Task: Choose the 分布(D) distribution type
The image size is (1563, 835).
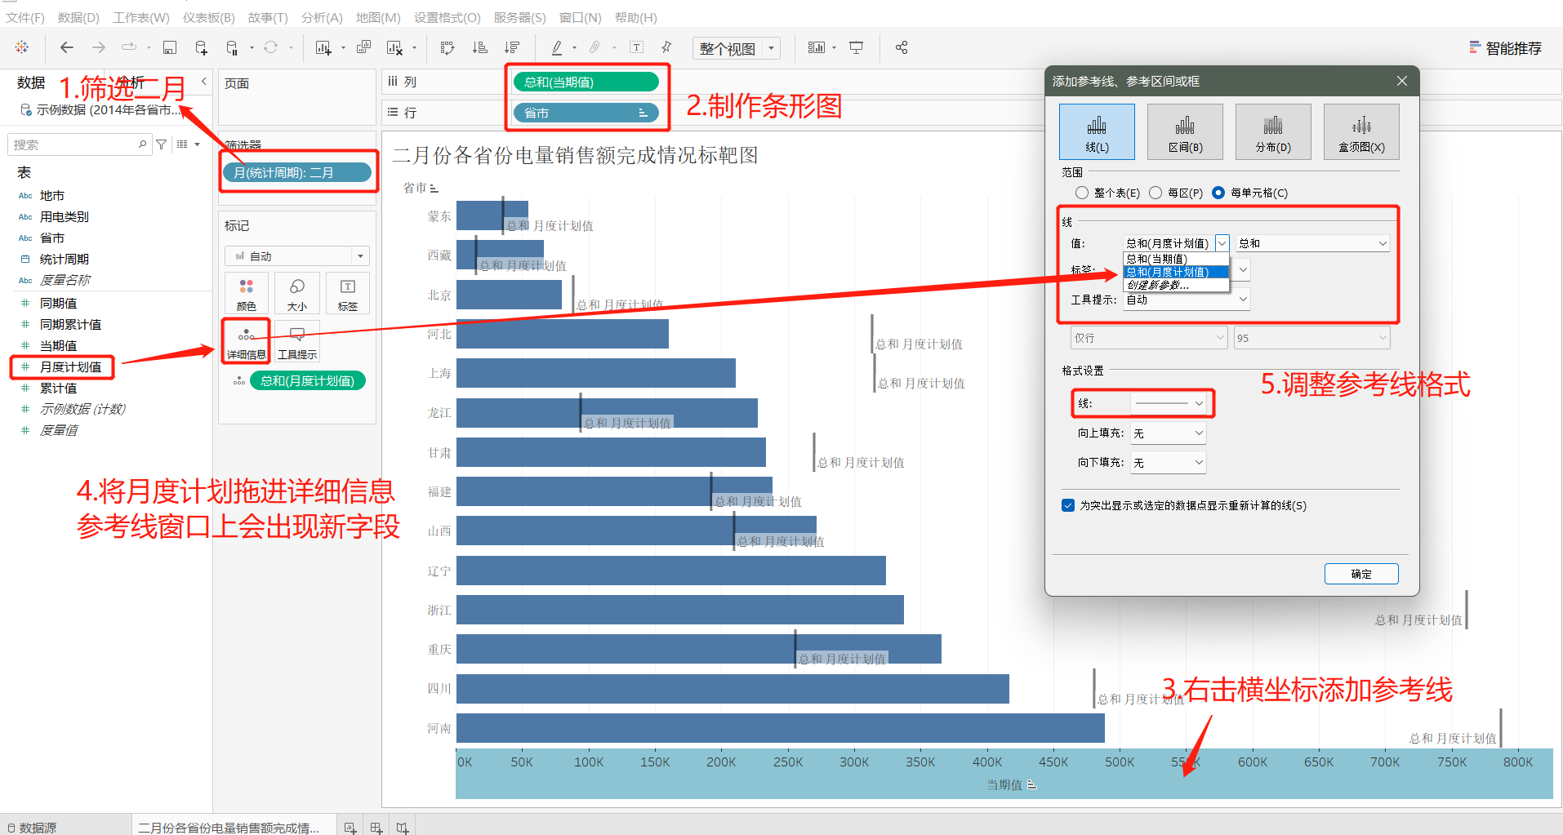Action: (x=1273, y=131)
